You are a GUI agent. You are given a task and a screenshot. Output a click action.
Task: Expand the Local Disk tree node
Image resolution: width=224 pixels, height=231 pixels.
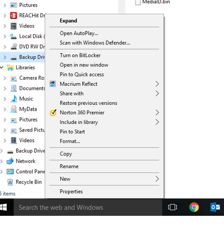(5, 37)
